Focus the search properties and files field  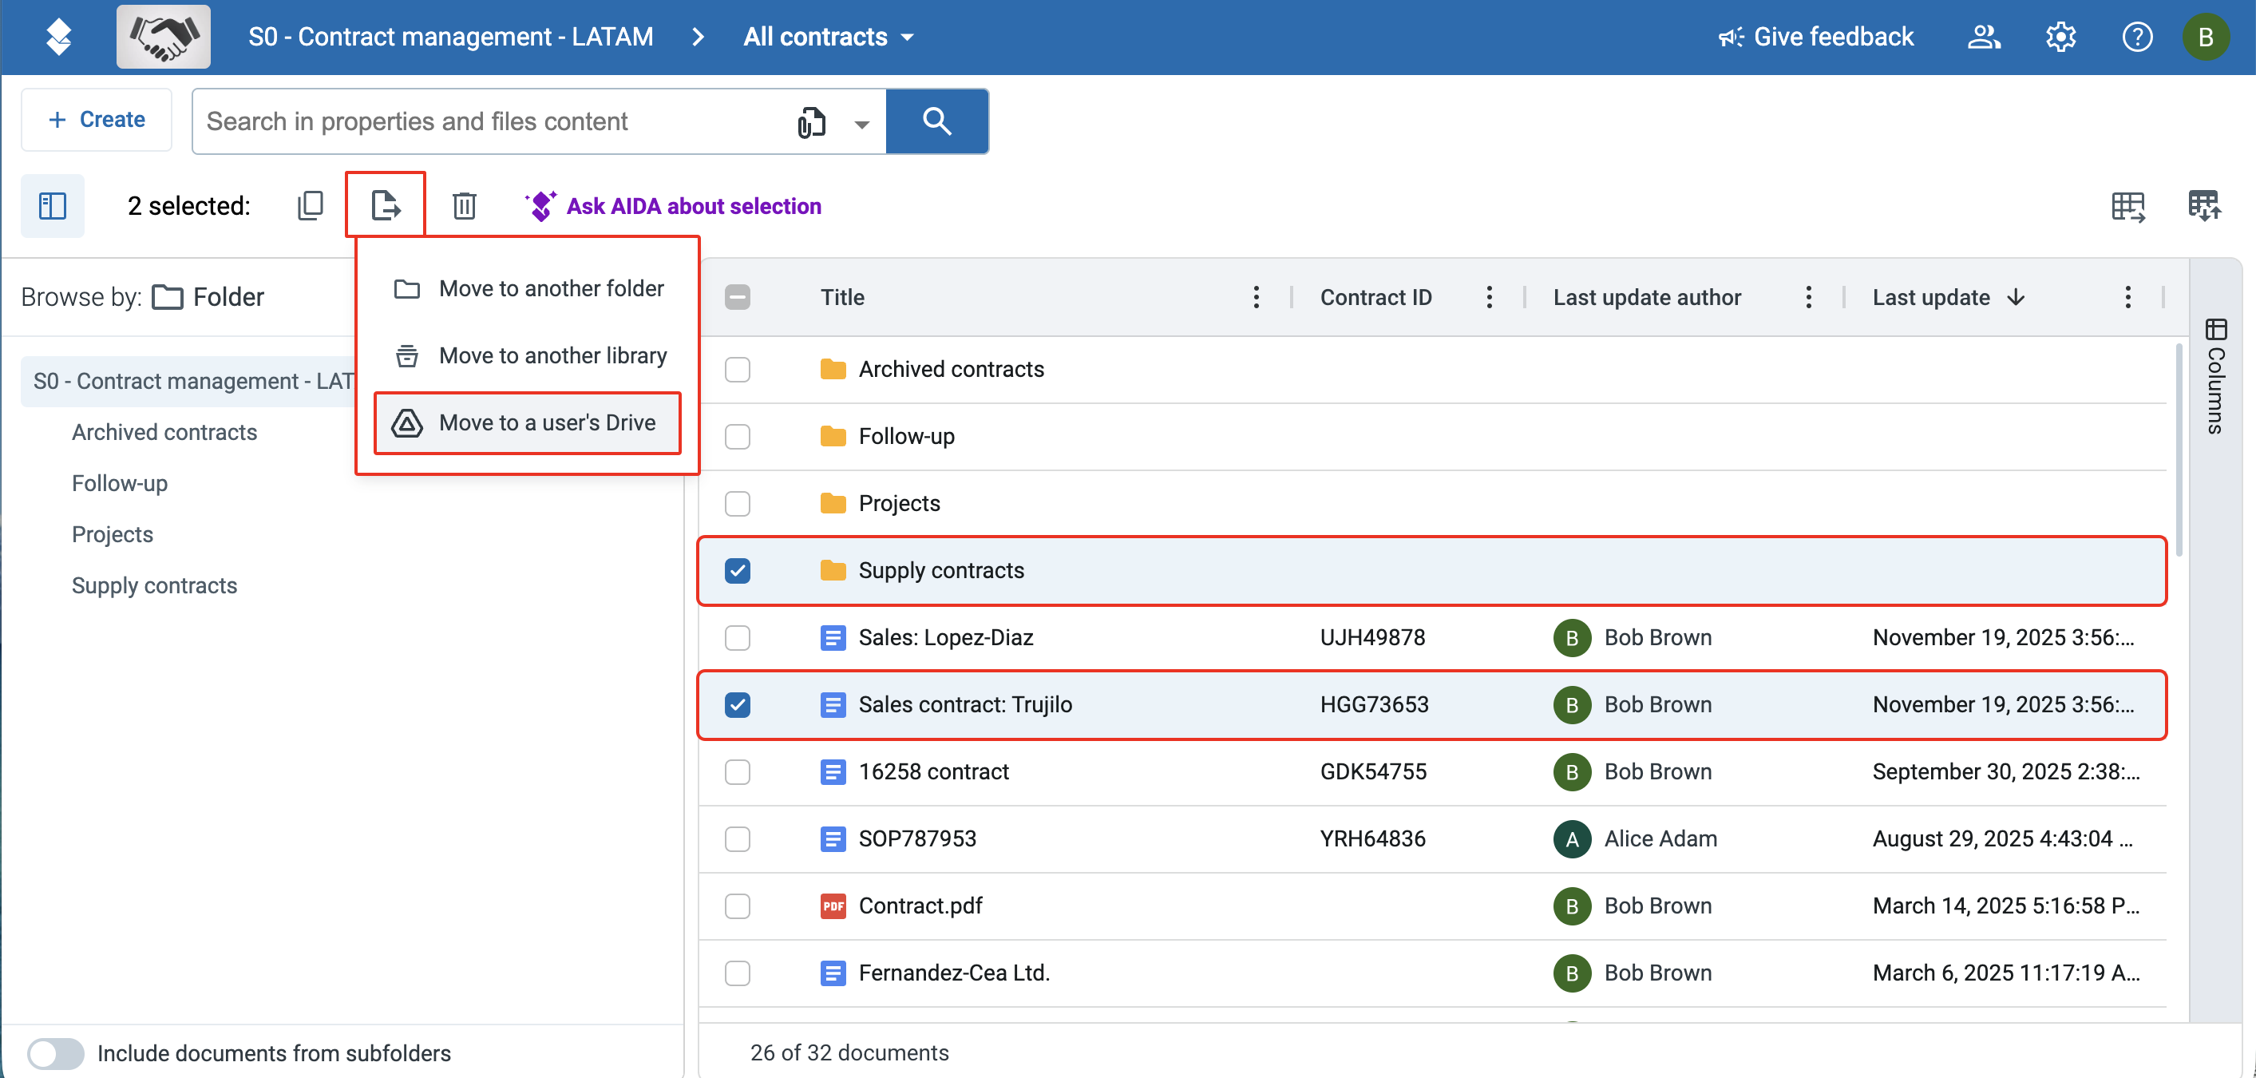[490, 121]
